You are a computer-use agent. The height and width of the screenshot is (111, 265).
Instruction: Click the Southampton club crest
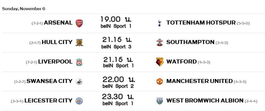[159, 42]
